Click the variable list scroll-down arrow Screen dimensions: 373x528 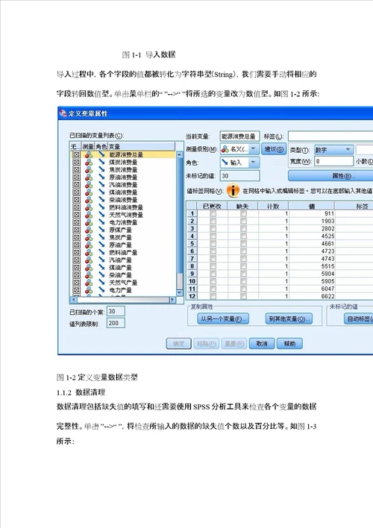tap(180, 293)
